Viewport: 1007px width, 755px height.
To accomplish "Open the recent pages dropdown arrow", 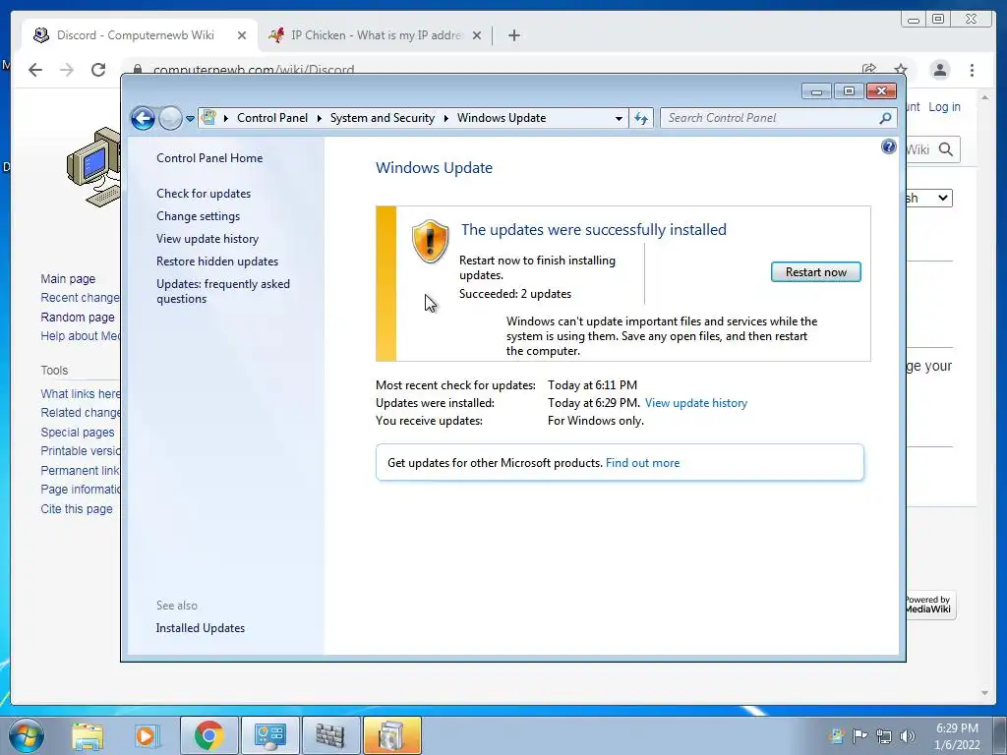I will pos(190,119).
